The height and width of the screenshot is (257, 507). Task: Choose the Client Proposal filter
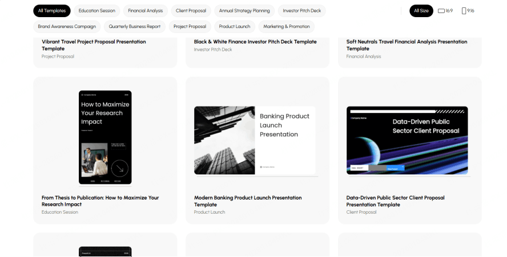191,11
